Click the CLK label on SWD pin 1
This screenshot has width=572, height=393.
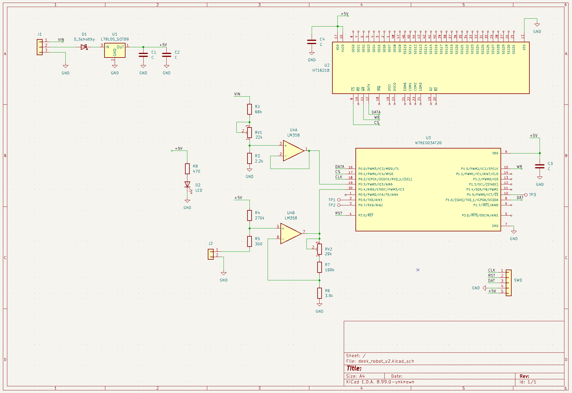[x=492, y=270]
